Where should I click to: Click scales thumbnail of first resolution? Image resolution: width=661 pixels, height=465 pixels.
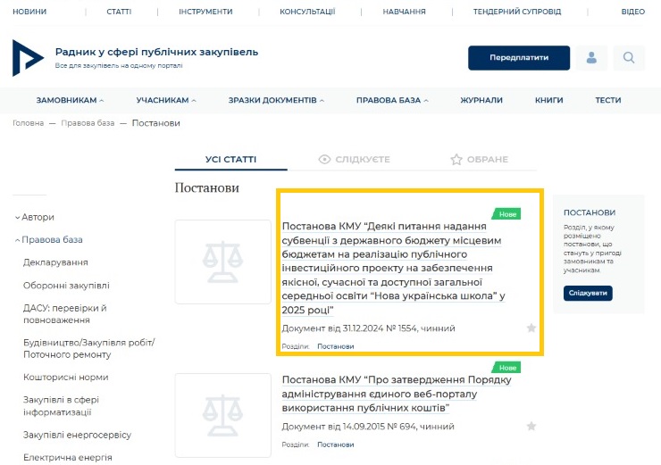pyautogui.click(x=222, y=262)
